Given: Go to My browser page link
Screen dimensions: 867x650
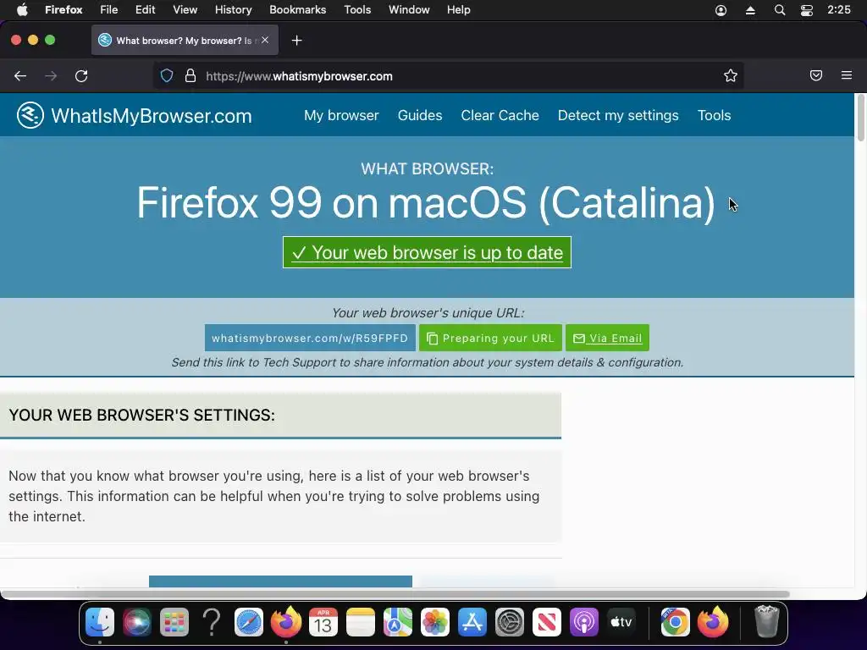Looking at the screenshot, I should [341, 115].
